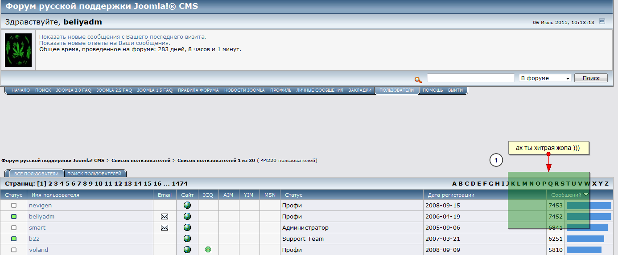Open voland's user profile

click(38, 250)
